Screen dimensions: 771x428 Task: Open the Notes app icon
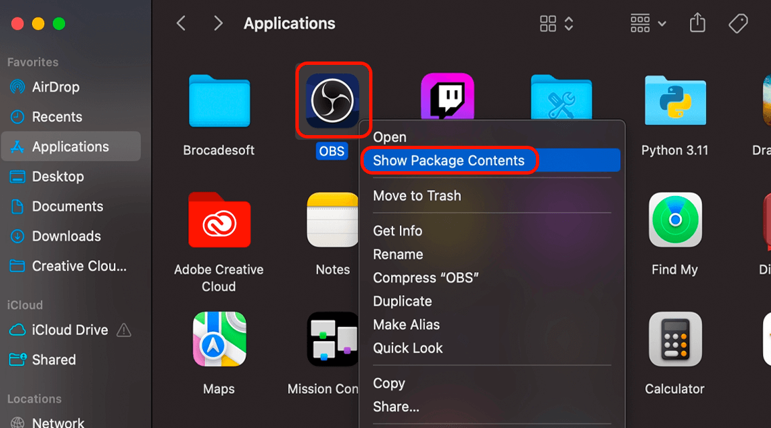pyautogui.click(x=333, y=219)
